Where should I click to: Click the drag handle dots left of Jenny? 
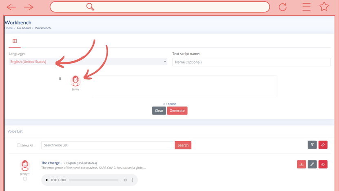pos(60,78)
